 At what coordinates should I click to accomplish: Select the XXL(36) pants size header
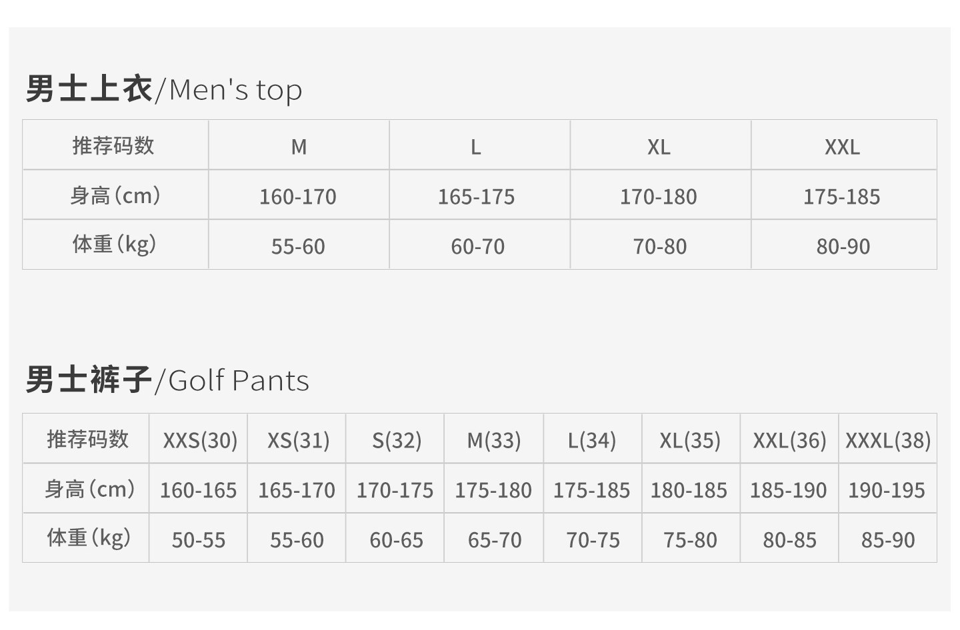click(789, 440)
